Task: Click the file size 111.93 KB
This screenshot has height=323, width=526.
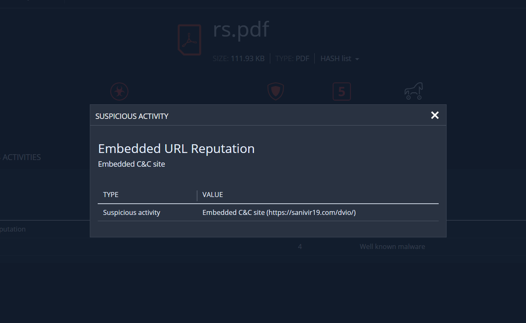Action: tap(247, 59)
